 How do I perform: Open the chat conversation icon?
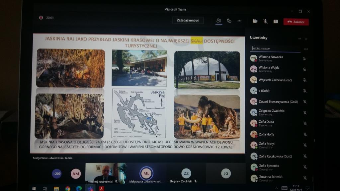coord(229,21)
